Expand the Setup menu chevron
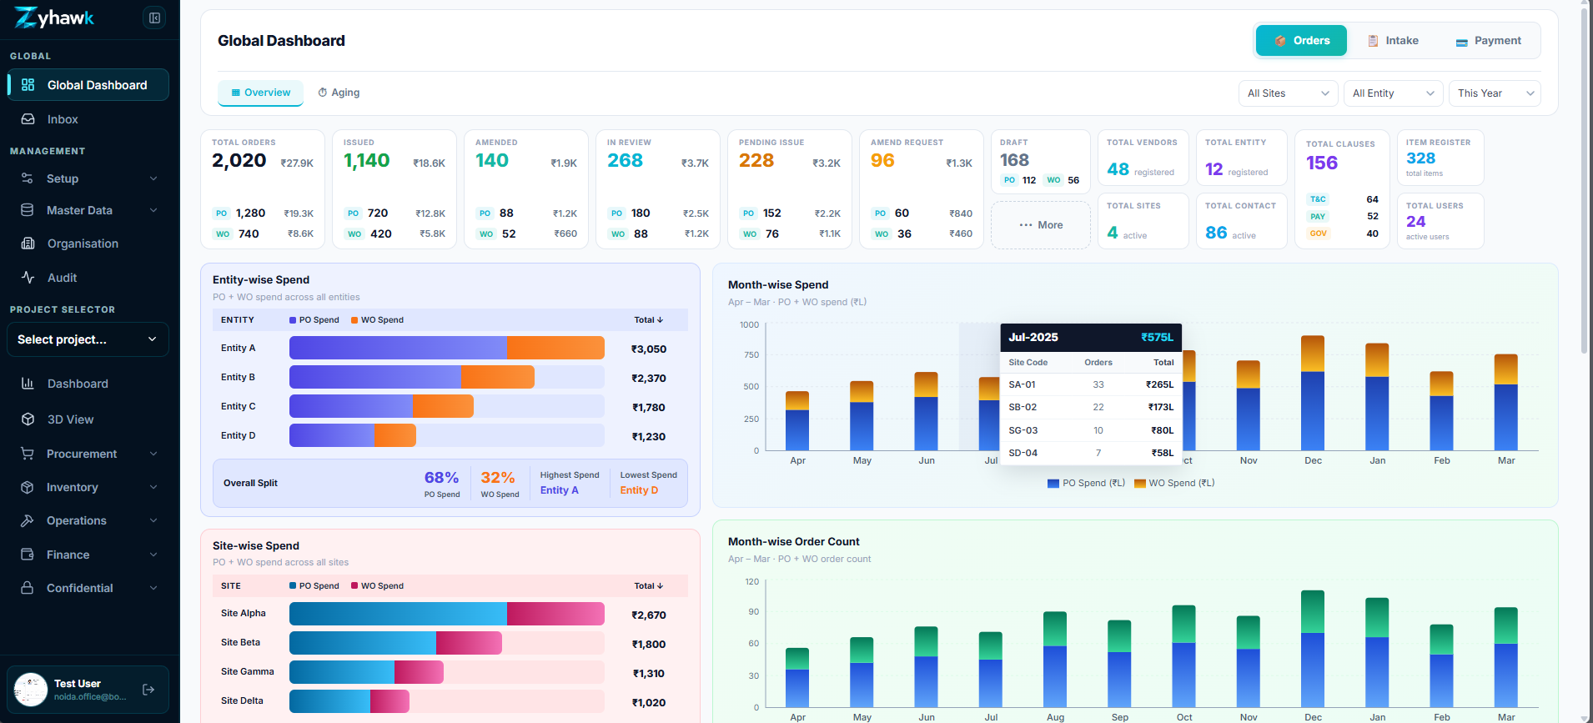This screenshot has height=723, width=1593. click(x=153, y=178)
